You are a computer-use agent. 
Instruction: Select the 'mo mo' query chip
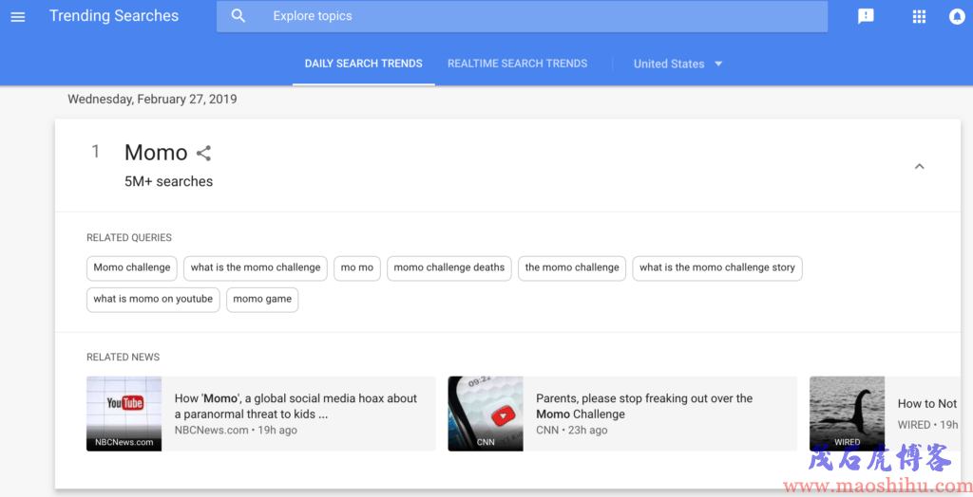(357, 267)
